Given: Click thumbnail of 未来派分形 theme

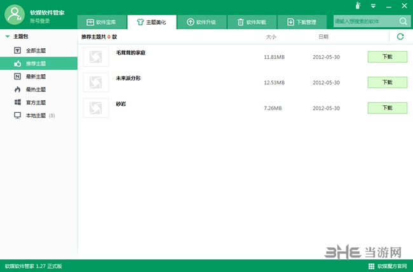Looking at the screenshot, I should tap(96, 82).
